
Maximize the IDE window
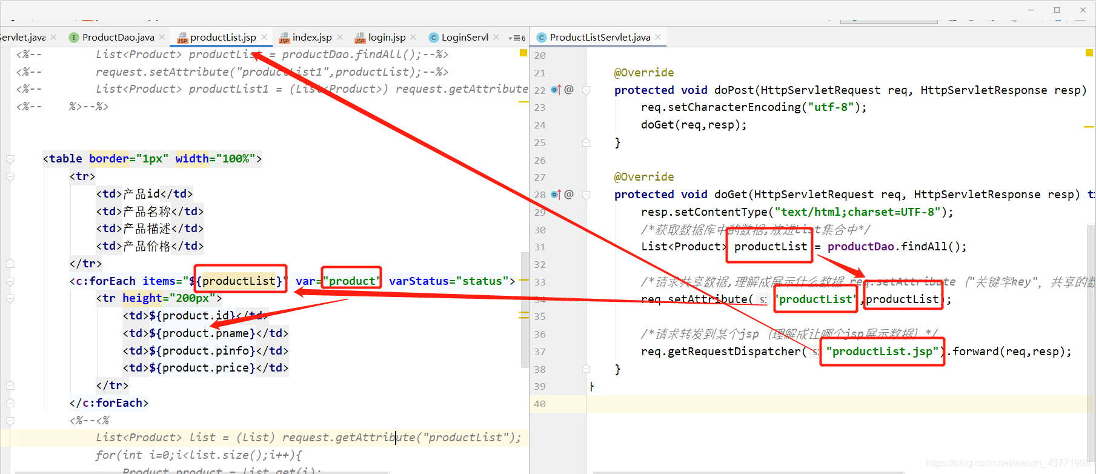pos(1057,10)
